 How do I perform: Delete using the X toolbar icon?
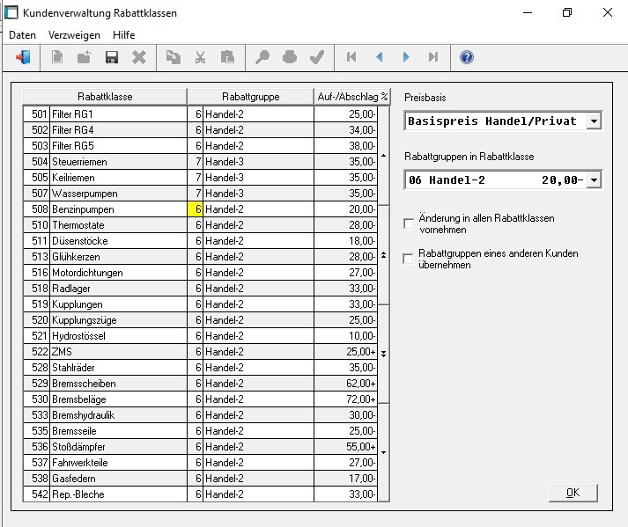tap(139, 57)
